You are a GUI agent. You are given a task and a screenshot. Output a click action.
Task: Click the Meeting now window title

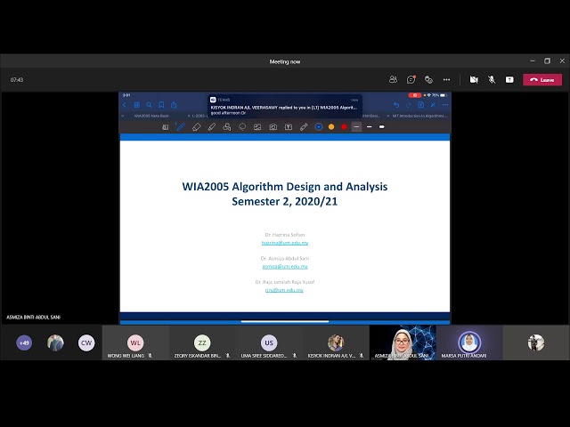tap(285, 61)
